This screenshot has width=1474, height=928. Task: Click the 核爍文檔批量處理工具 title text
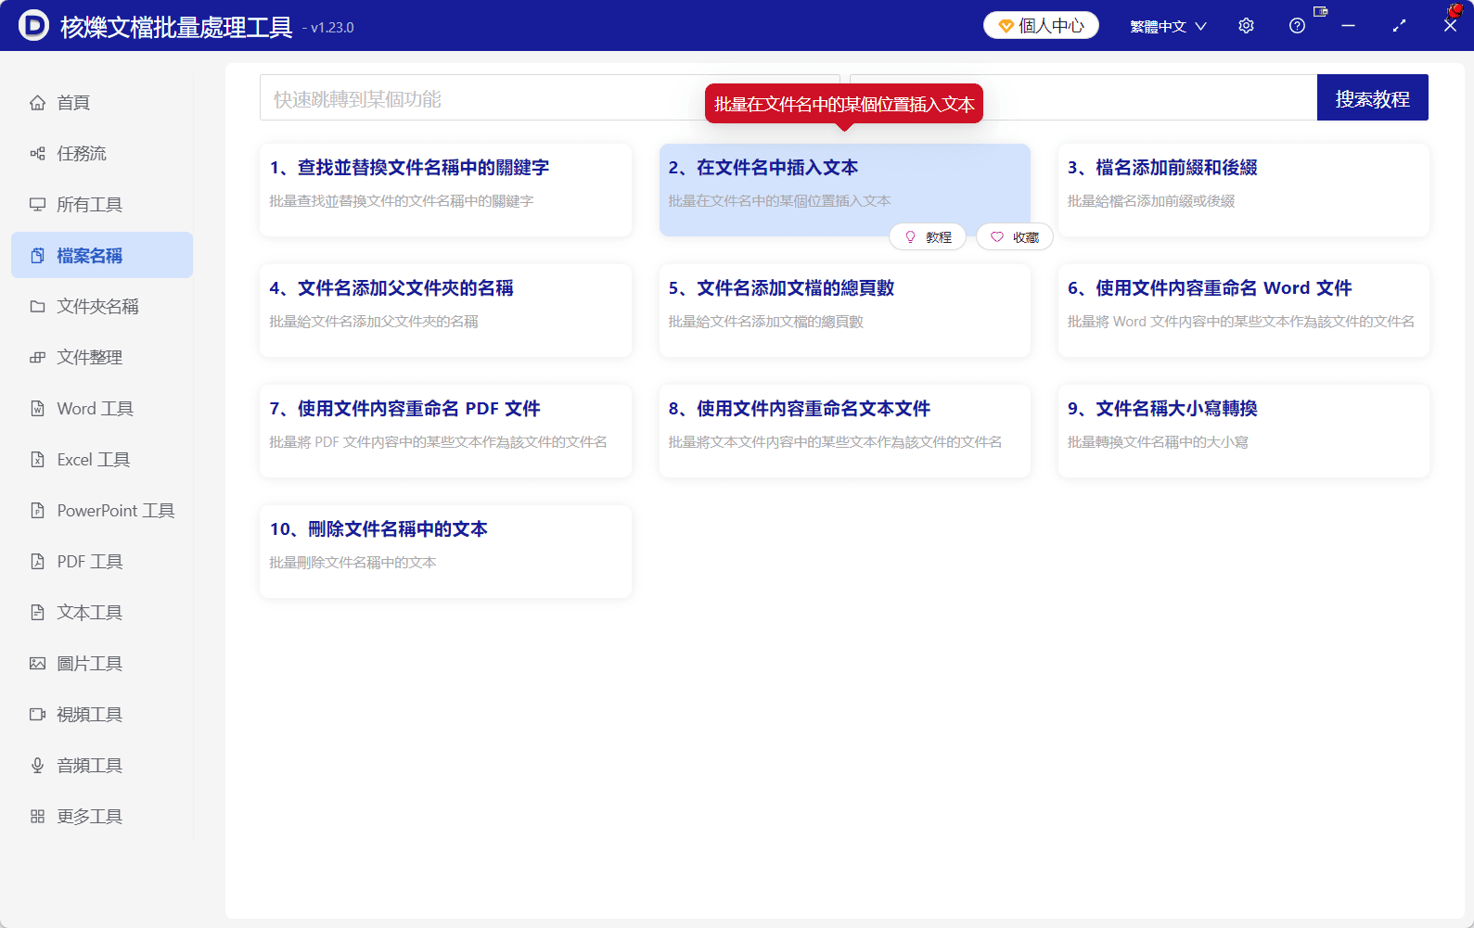coord(176,27)
